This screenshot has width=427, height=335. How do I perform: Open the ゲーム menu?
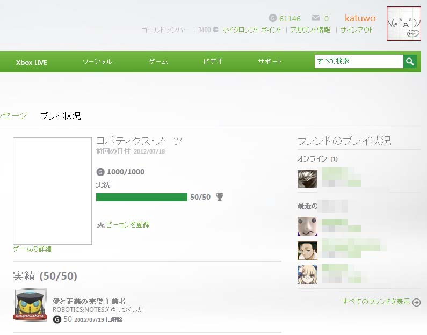(x=158, y=62)
